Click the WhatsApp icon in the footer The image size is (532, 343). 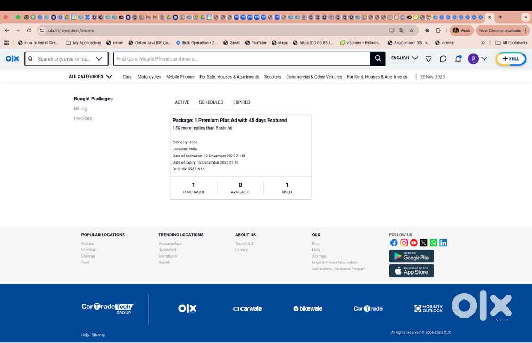pos(434,243)
